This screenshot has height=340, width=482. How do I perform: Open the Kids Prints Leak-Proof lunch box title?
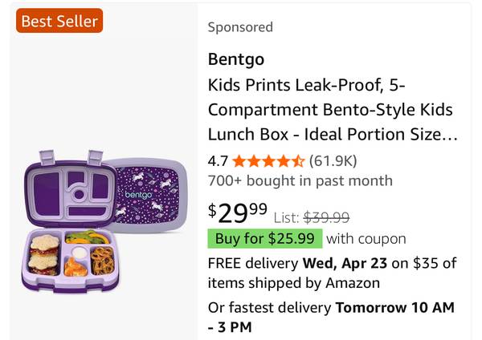click(332, 110)
